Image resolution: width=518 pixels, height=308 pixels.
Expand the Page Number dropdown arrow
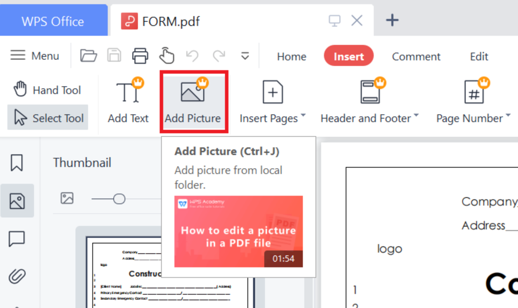pos(508,115)
